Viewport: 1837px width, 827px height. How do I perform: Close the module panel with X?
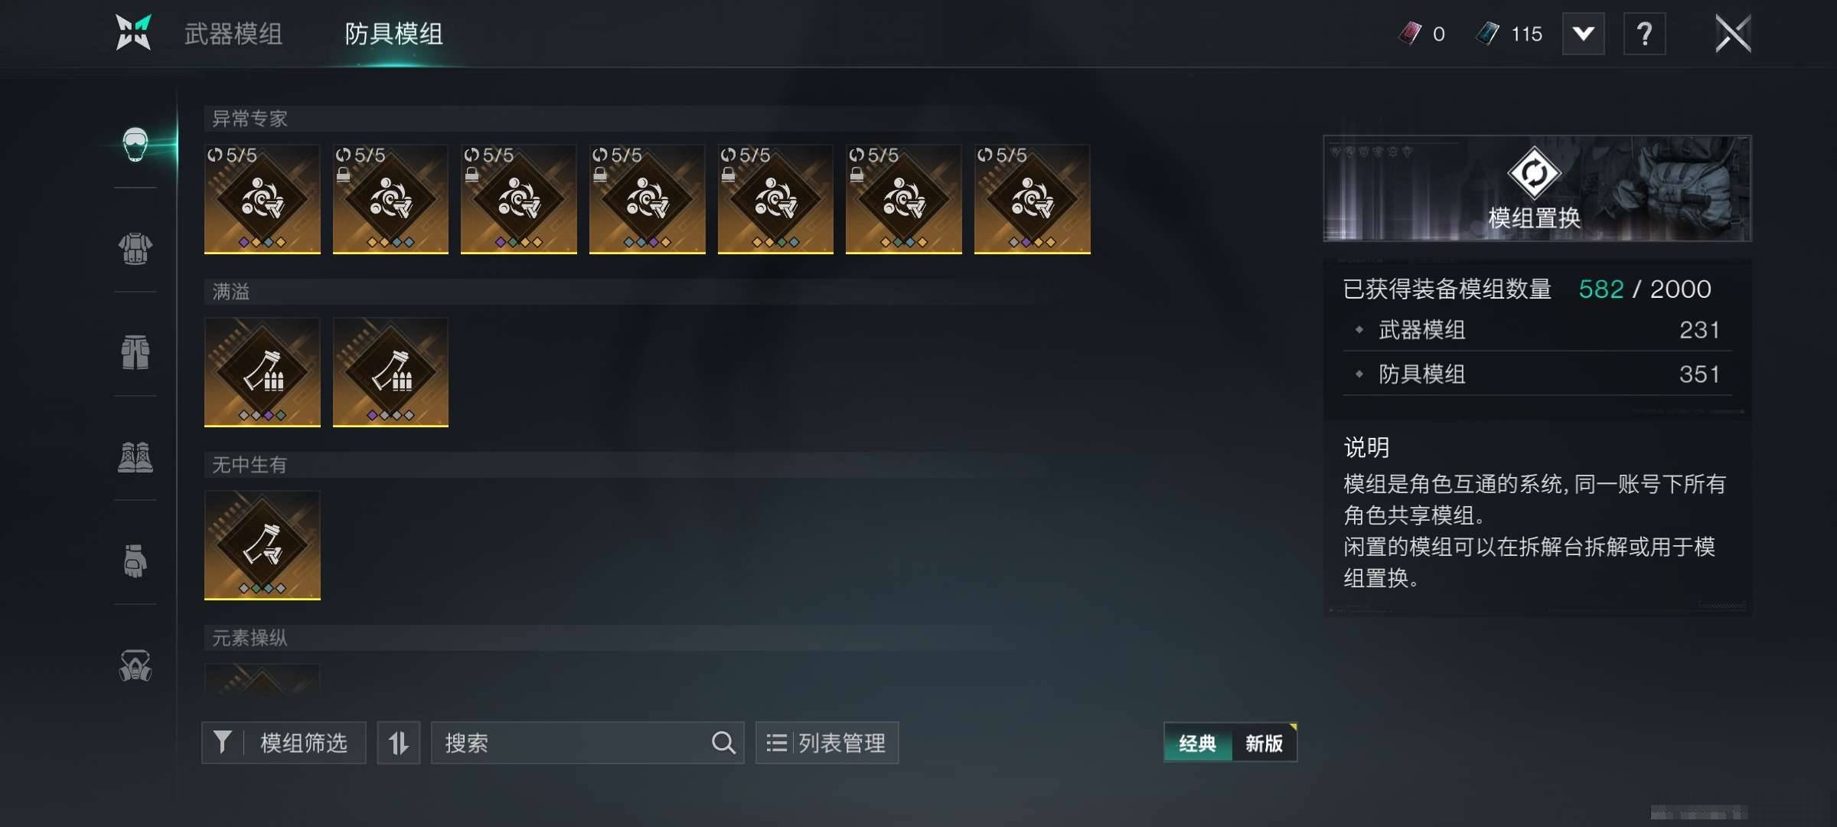coord(1733,34)
